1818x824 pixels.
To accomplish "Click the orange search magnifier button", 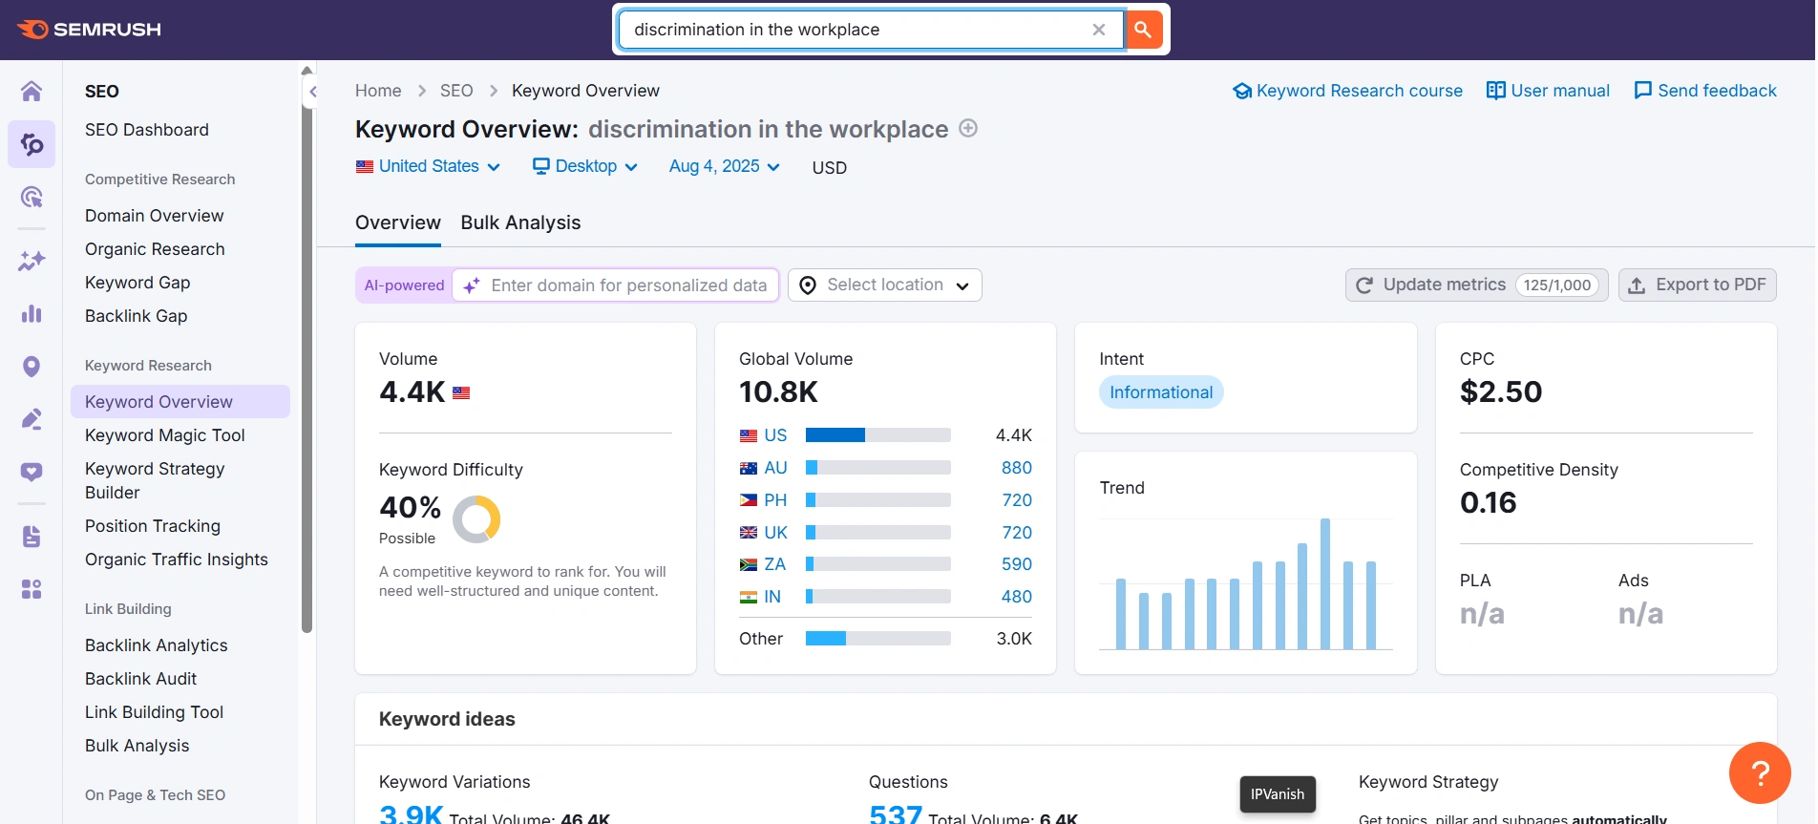I will (1143, 30).
